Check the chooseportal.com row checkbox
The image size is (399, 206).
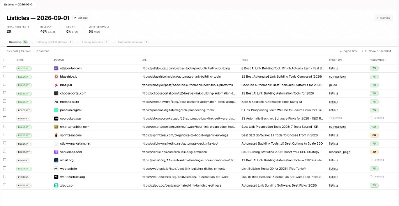(5, 93)
